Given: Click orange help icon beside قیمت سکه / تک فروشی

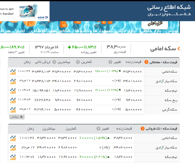Looking at the screenshot, I should [143, 129].
